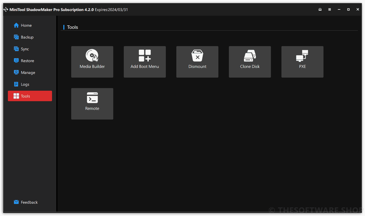Viewport: 365px width, 216px height.
Task: Click the headset support icon
Action: [x=320, y=9]
